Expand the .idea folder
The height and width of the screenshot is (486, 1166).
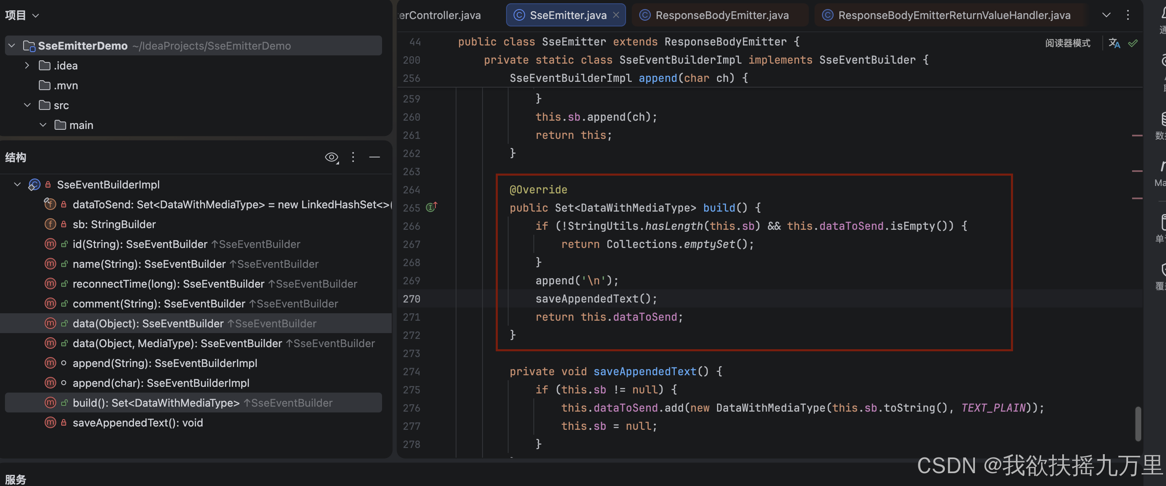pos(27,66)
